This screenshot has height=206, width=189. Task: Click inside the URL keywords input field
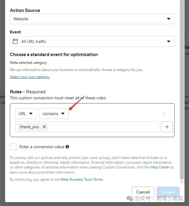point(103,127)
